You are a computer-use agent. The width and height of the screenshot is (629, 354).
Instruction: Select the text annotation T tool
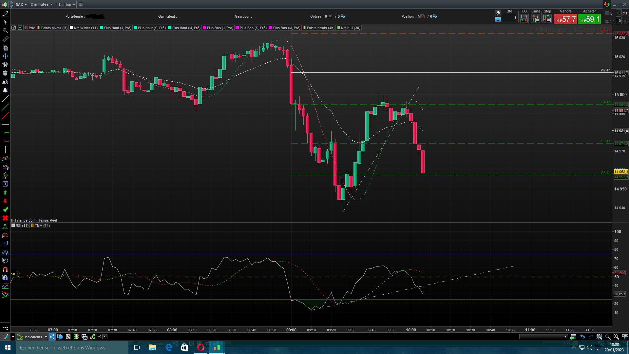(5, 184)
